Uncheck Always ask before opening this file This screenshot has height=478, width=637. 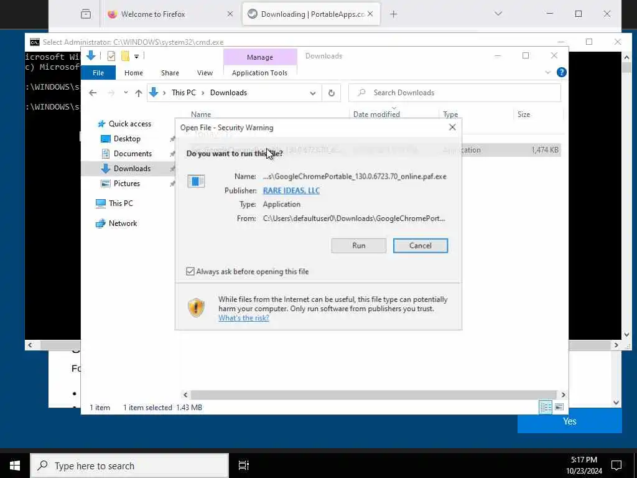tap(190, 271)
